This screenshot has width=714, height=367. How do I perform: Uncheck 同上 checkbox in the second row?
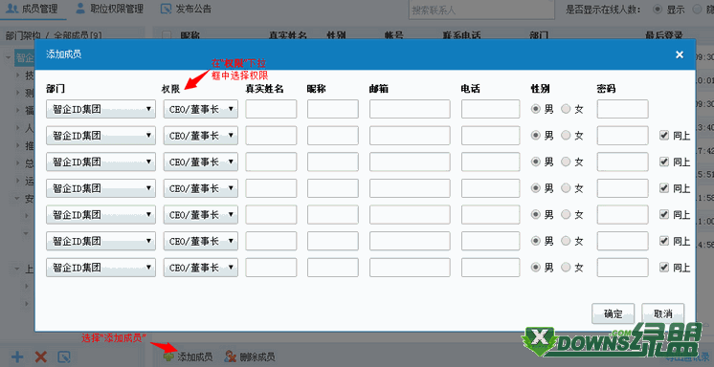664,135
